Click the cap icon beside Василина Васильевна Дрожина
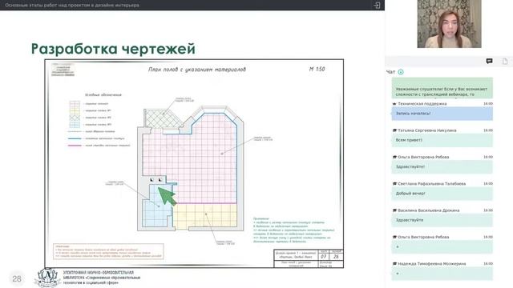The image size is (513, 288). tap(394, 210)
